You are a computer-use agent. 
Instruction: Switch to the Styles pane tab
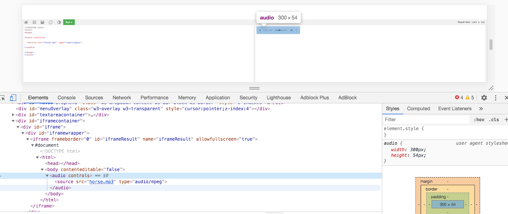(x=393, y=109)
